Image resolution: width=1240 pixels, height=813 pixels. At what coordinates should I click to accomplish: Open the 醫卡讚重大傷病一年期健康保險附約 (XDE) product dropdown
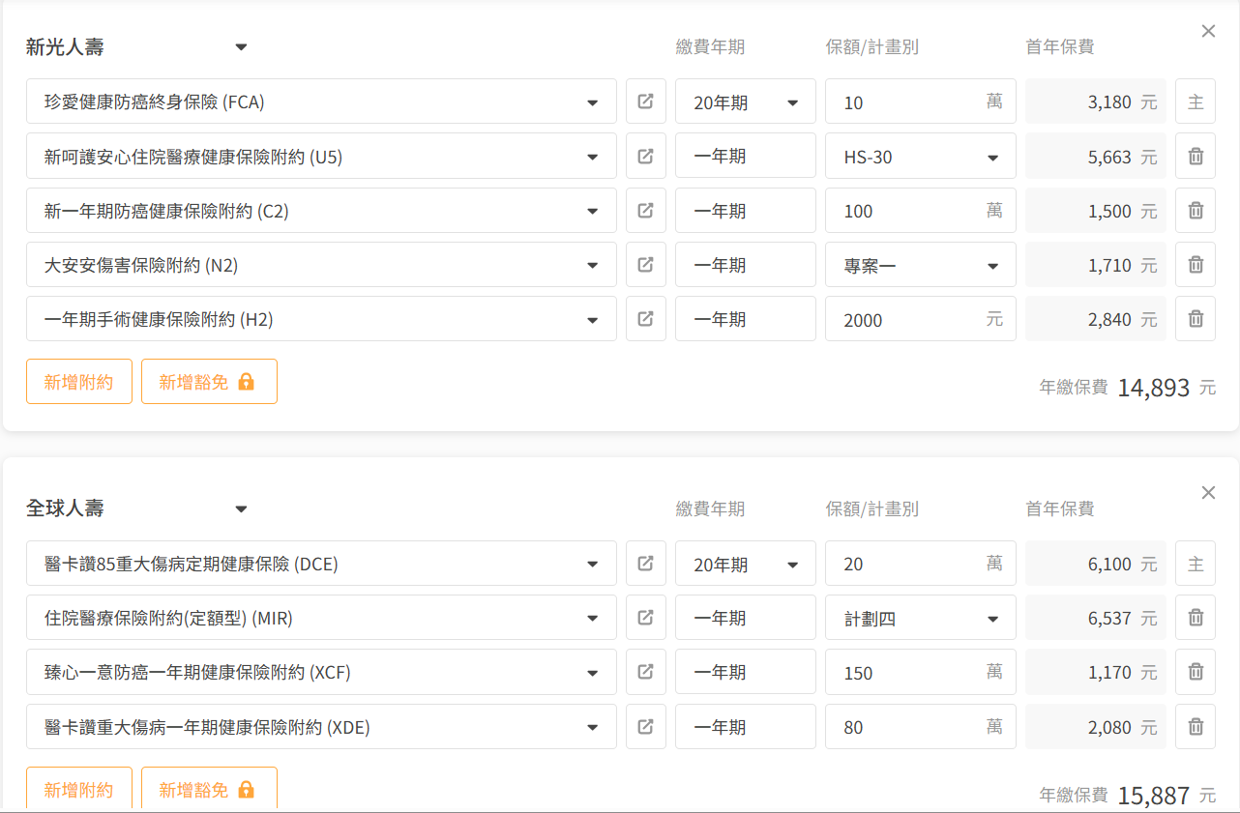(x=321, y=726)
